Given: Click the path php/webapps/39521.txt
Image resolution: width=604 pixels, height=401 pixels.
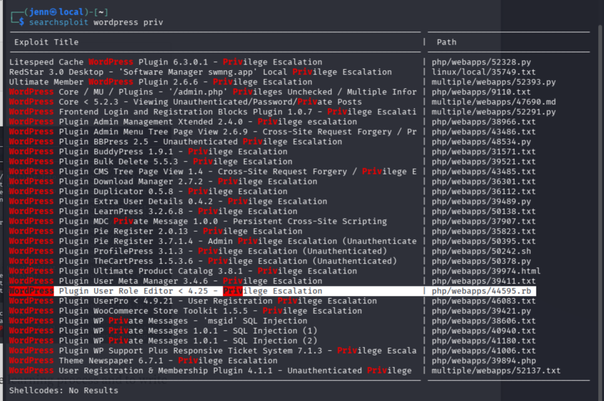Looking at the screenshot, I should click(x=484, y=162).
